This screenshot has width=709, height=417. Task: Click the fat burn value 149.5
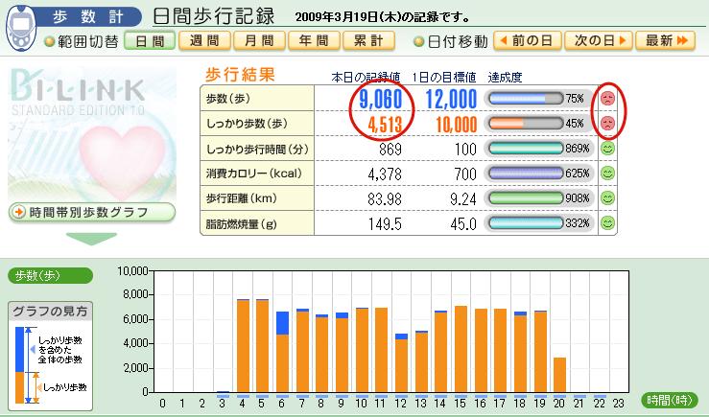[x=386, y=223]
